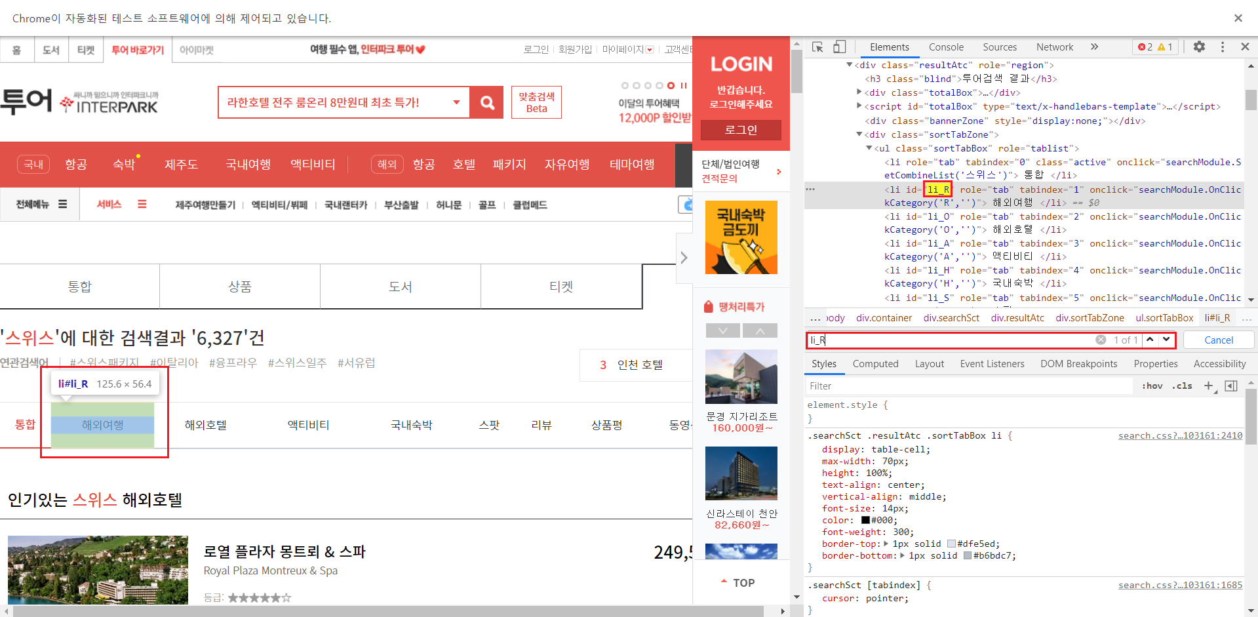Close the DevTools panel
This screenshot has width=1258, height=617.
pos(1245,47)
